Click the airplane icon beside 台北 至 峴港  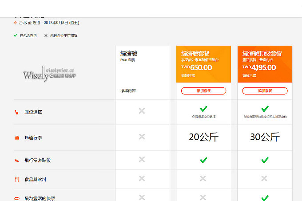coord(16,23)
